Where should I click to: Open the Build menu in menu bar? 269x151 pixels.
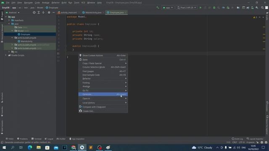click(x=64, y=3)
